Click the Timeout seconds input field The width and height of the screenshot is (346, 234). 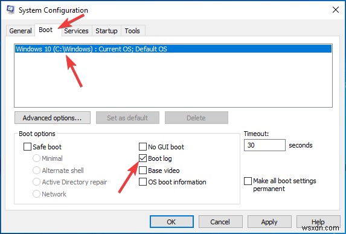(264, 145)
